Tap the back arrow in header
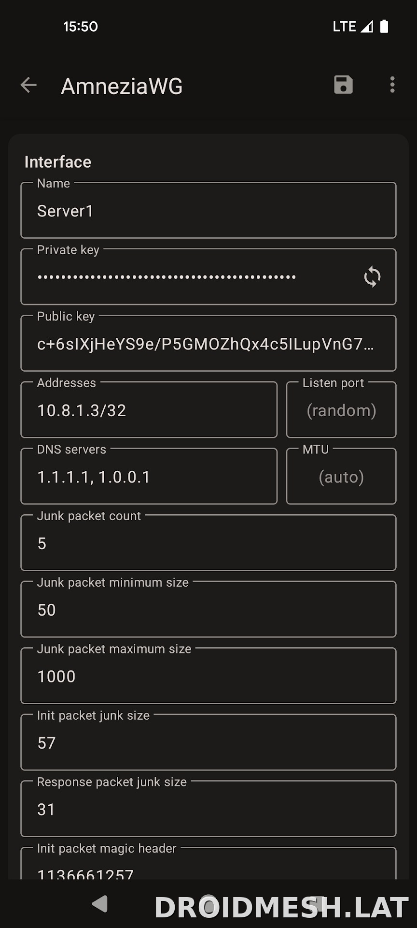Image resolution: width=417 pixels, height=928 pixels. point(28,85)
